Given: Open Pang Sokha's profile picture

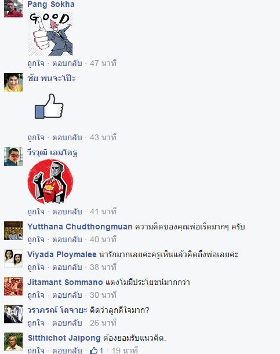Looking at the screenshot, I should (13, 9).
